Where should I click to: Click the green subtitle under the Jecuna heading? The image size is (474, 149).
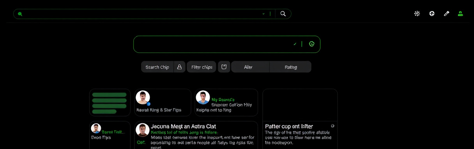[184, 132]
